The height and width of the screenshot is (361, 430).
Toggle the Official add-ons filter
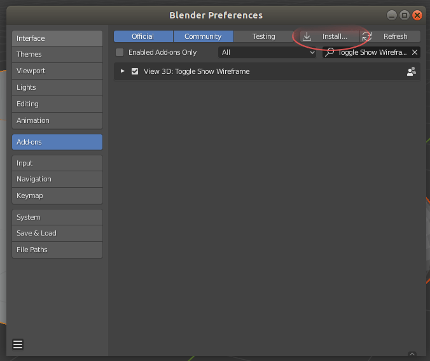pyautogui.click(x=143, y=36)
